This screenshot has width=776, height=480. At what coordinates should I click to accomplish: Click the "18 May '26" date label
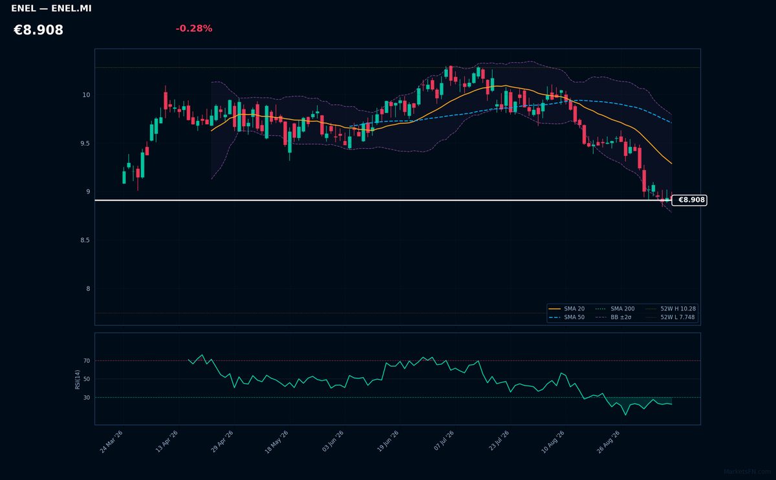coord(276,442)
